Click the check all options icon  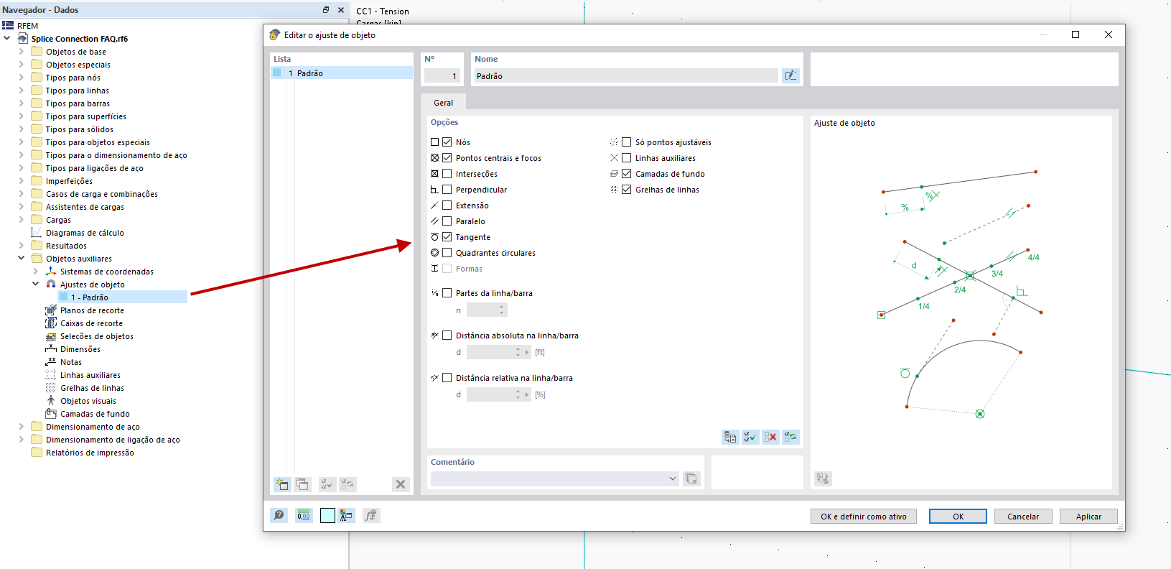tap(750, 437)
